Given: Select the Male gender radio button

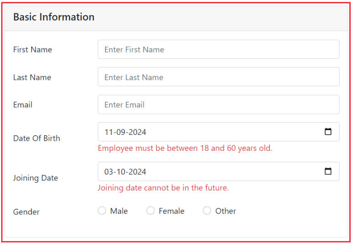Looking at the screenshot, I should pos(102,211).
